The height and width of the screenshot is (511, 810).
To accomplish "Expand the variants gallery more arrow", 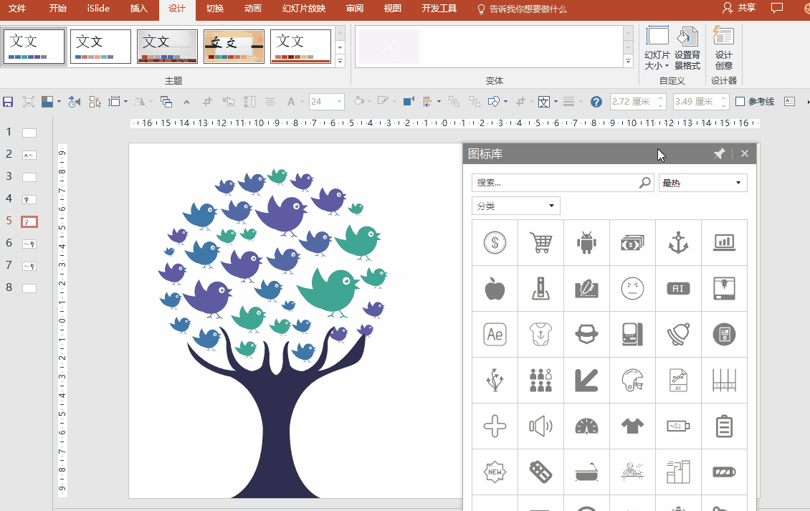I will (628, 60).
